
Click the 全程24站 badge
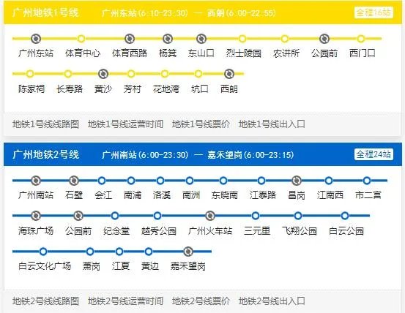pyautogui.click(x=374, y=154)
